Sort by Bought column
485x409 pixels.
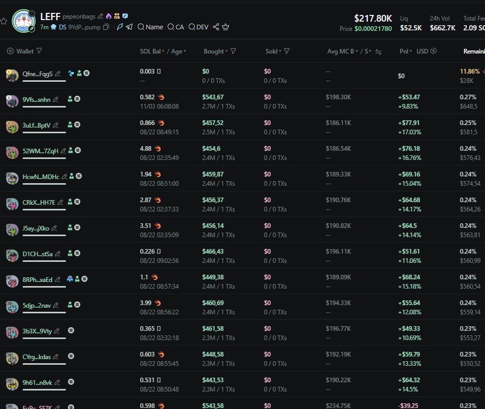(216, 51)
